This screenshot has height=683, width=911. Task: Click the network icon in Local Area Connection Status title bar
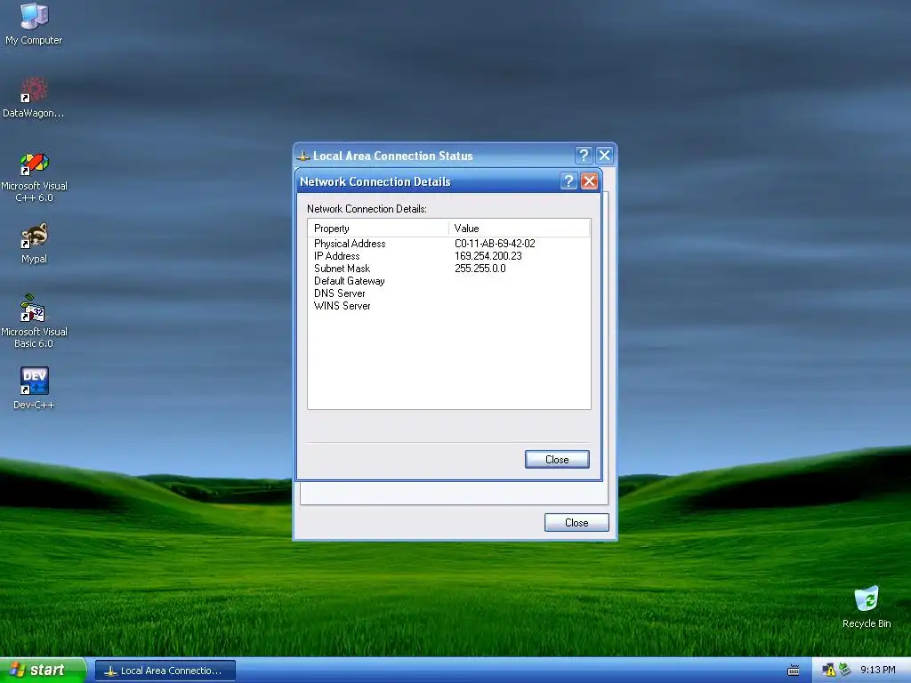tap(302, 156)
